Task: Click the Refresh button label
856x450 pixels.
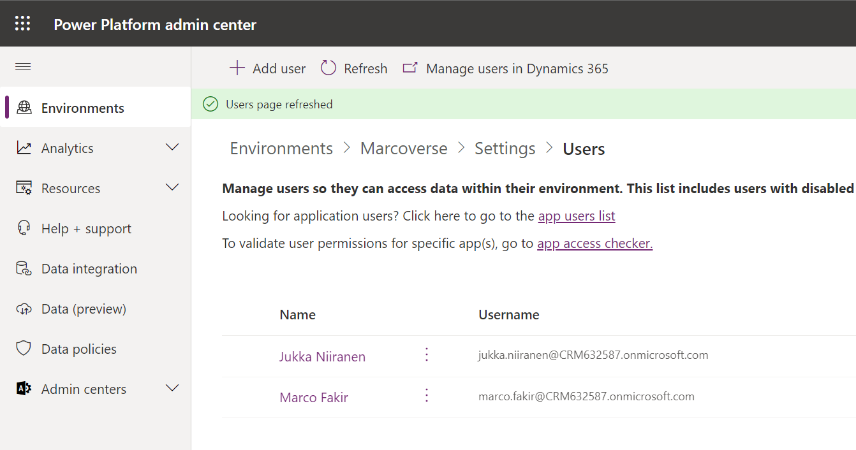Action: [x=365, y=69]
